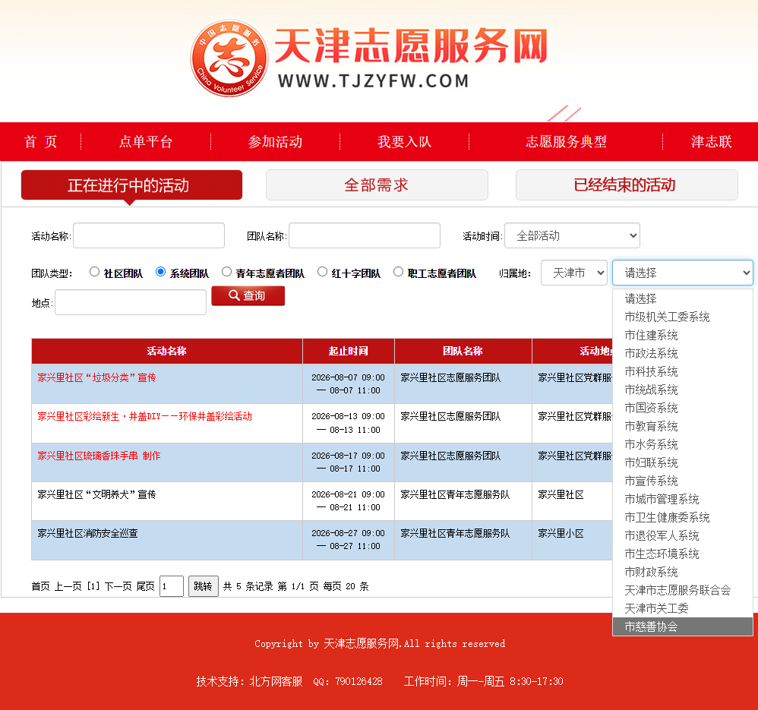This screenshot has width=758, height=710.
Task: Click the 跳转 page jump button
Action: click(x=203, y=586)
